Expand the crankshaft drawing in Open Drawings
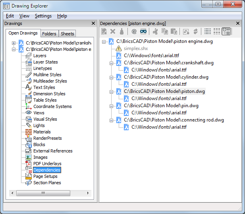Viewport: 245px width, 214px height. point(14,43)
